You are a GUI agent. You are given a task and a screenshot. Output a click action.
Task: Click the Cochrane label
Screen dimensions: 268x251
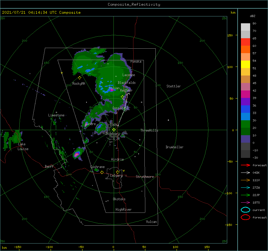click(x=97, y=167)
